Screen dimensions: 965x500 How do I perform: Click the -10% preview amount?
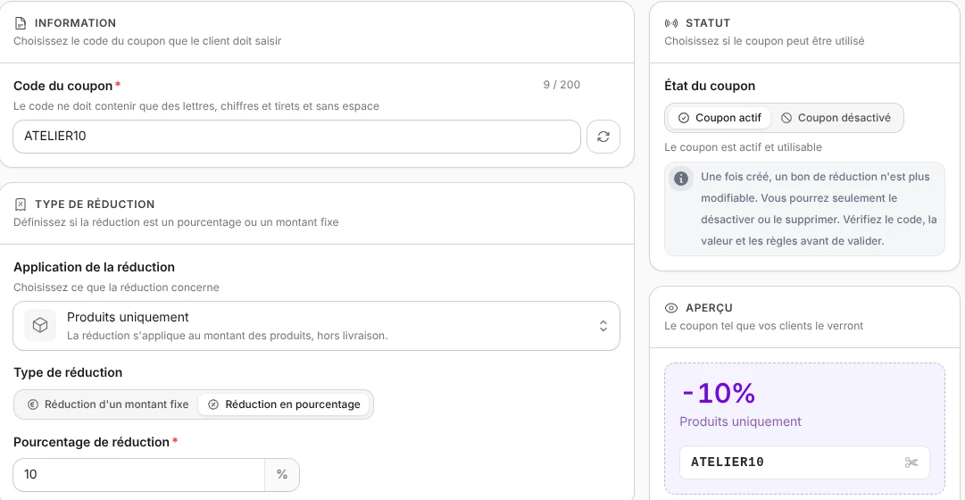[719, 393]
